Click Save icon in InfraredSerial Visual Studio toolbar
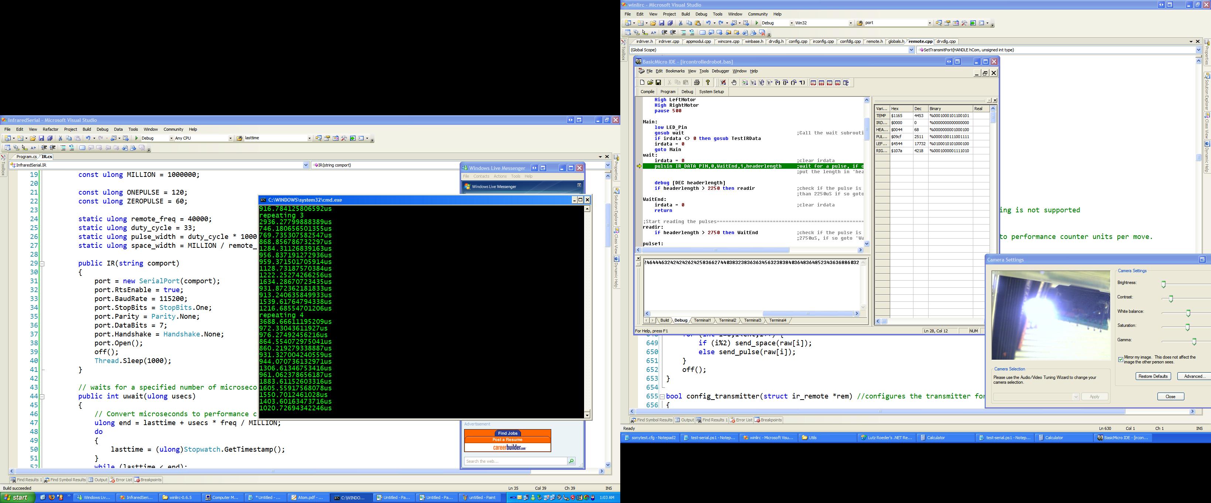 41,138
